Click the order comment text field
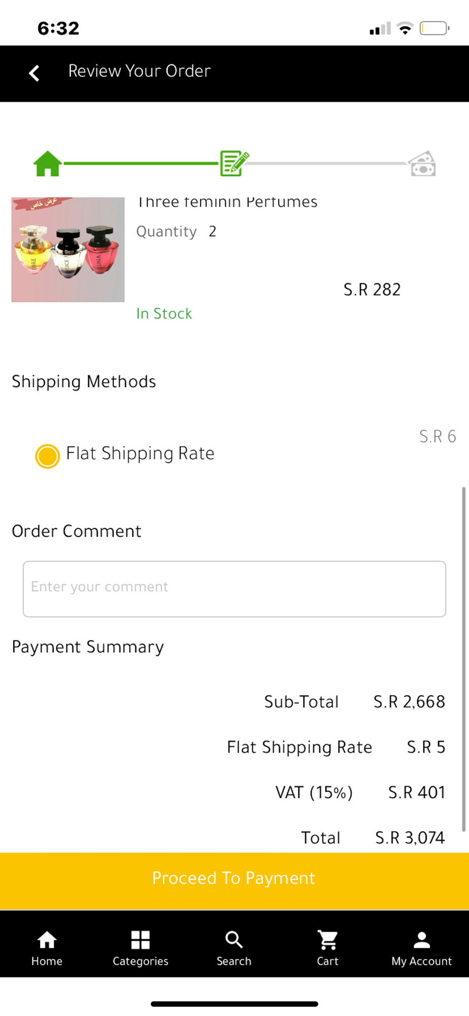 click(x=234, y=589)
